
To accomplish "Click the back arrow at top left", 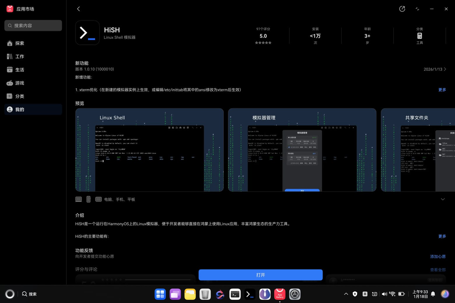I will [x=78, y=9].
